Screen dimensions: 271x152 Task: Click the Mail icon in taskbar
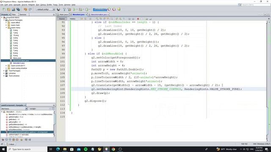pos(79,149)
